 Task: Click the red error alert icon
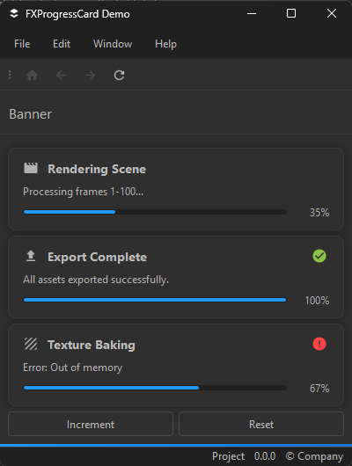tap(319, 344)
